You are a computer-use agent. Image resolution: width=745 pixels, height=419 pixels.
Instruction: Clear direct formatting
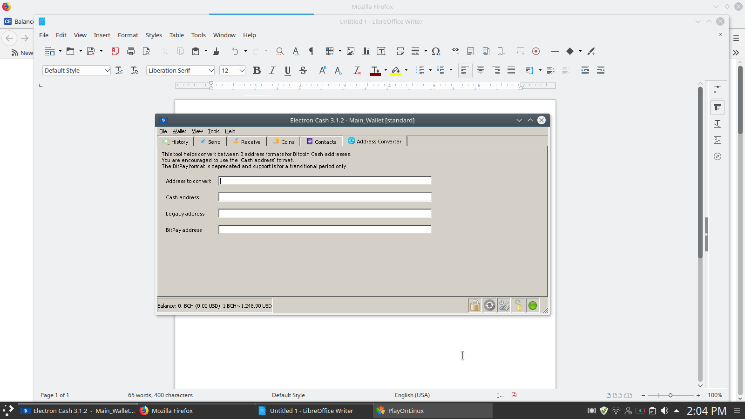point(357,70)
